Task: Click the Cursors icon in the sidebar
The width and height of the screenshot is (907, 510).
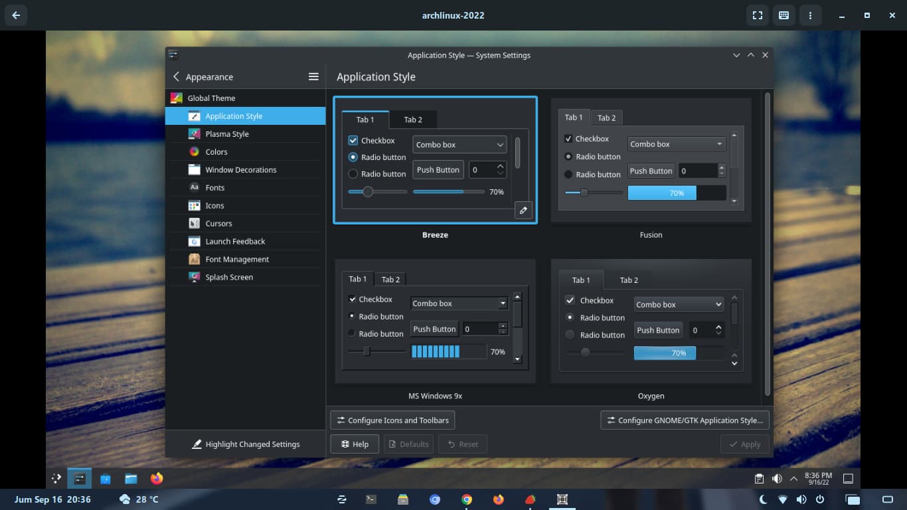Action: [x=194, y=224]
